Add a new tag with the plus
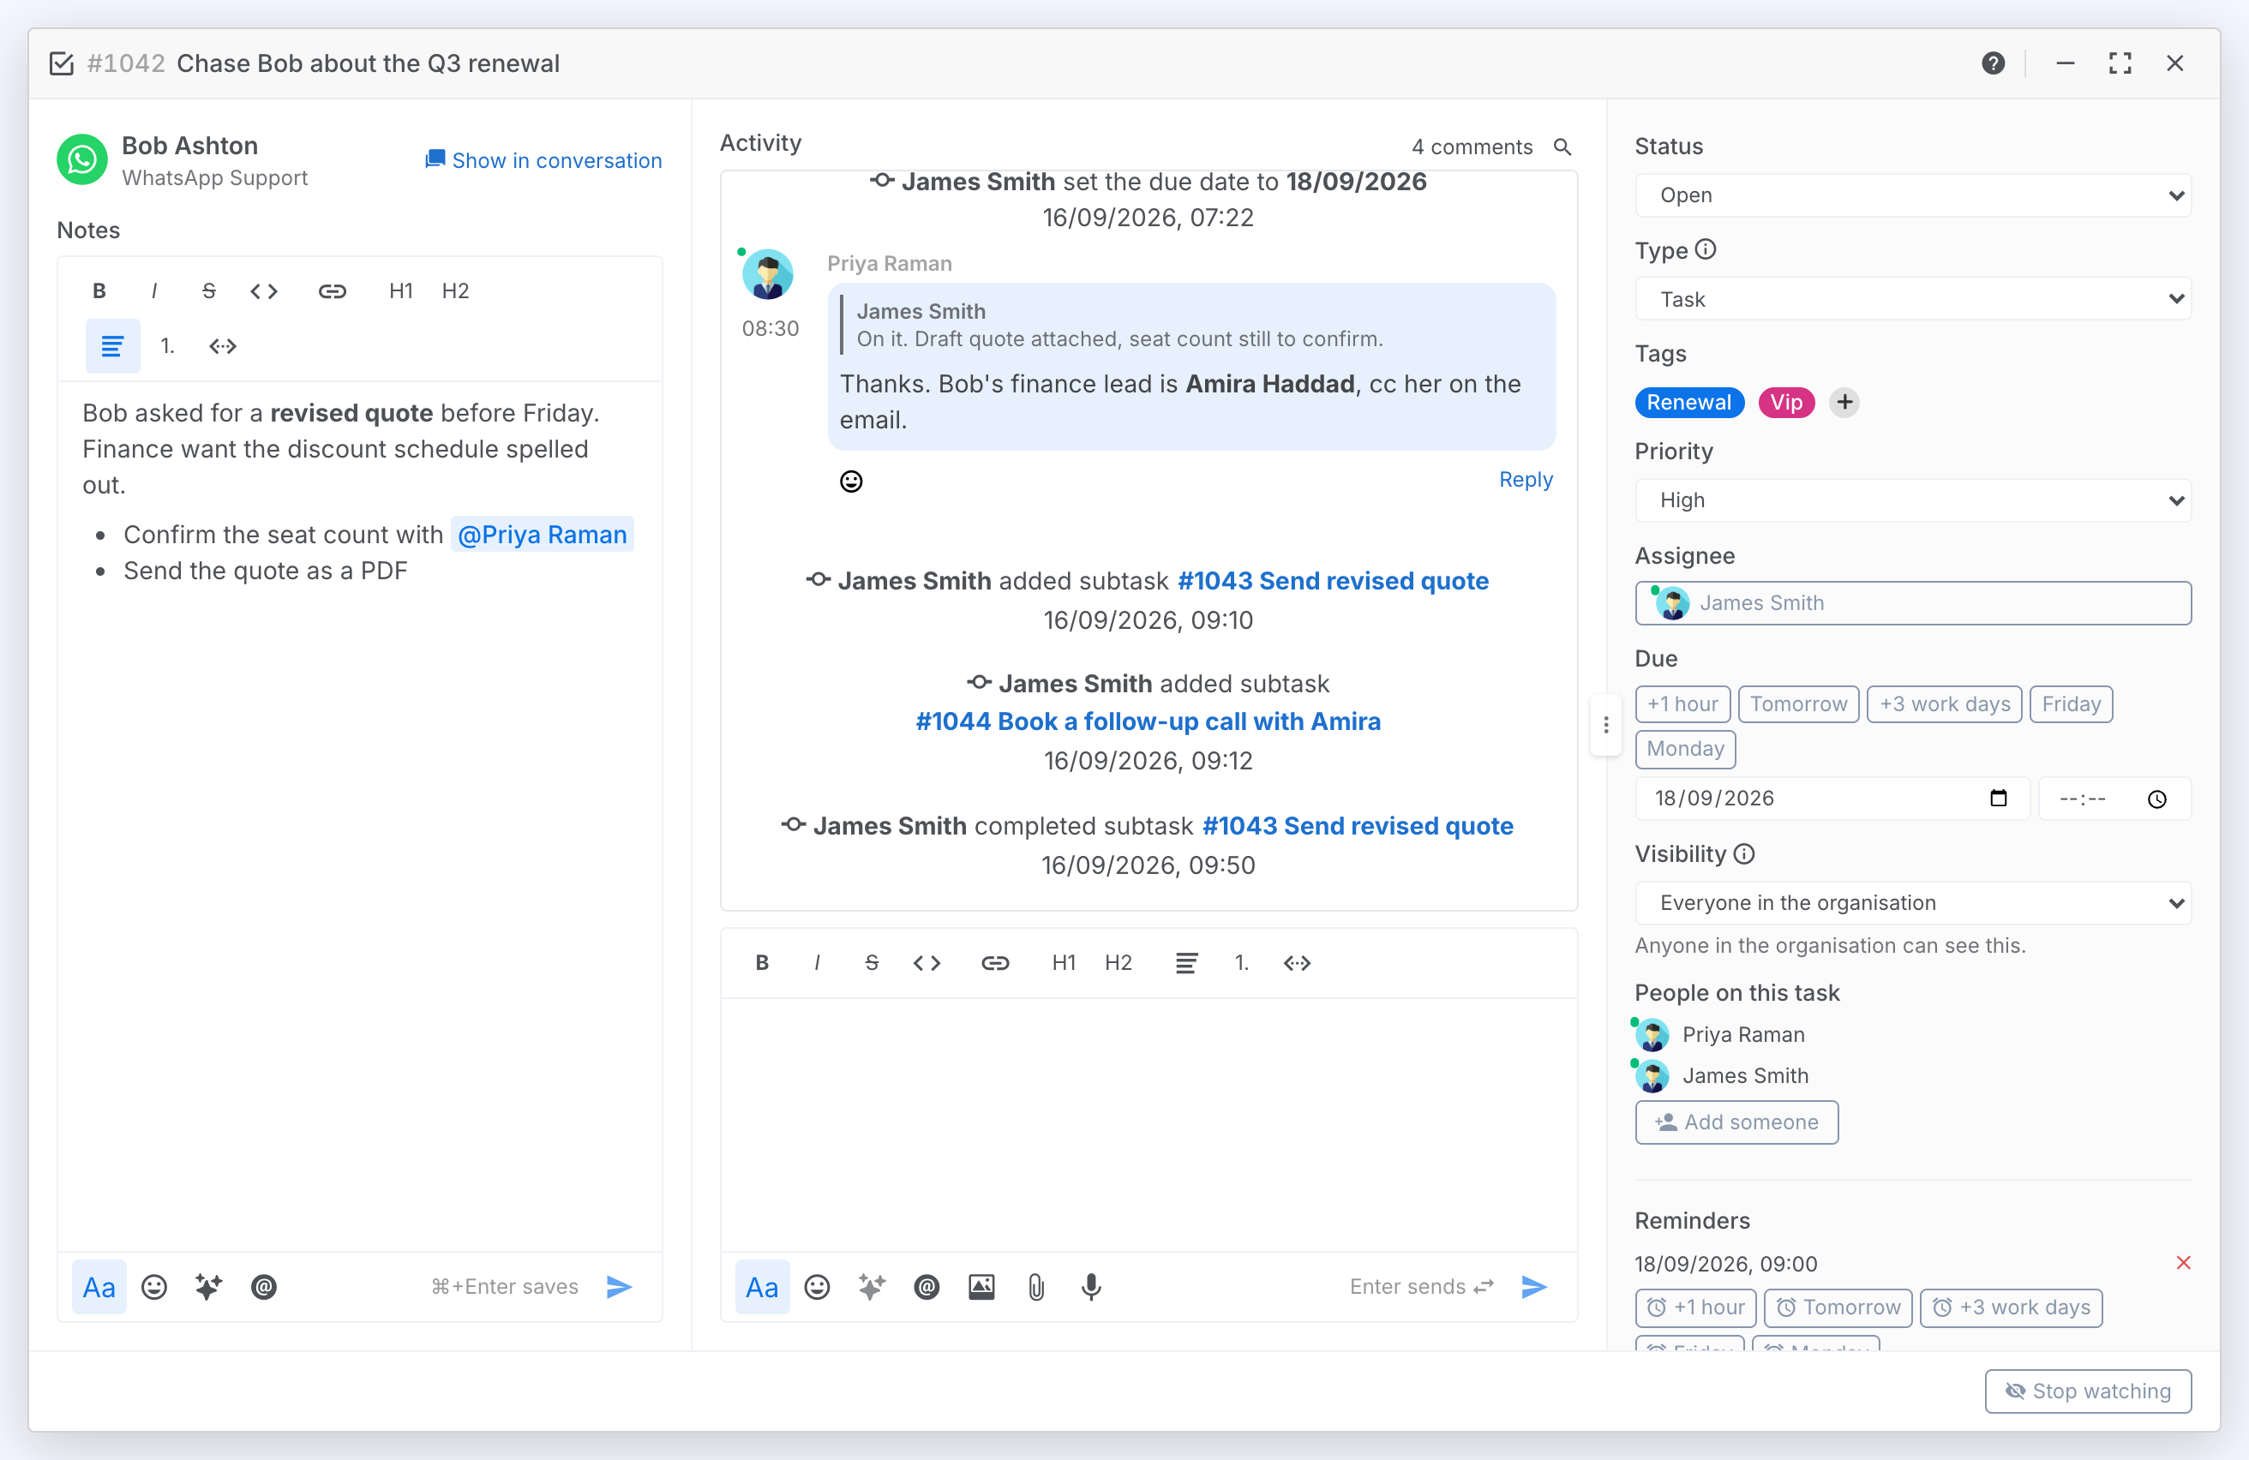 click(x=1844, y=403)
